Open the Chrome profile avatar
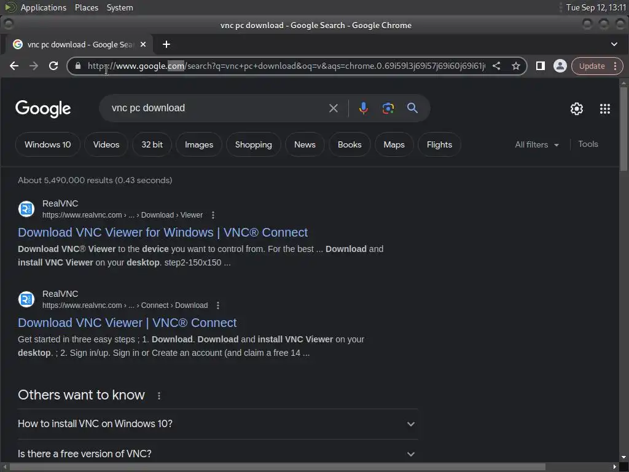 (560, 66)
